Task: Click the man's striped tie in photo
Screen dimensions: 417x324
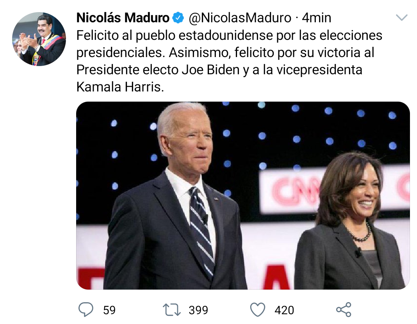Action: tap(201, 231)
